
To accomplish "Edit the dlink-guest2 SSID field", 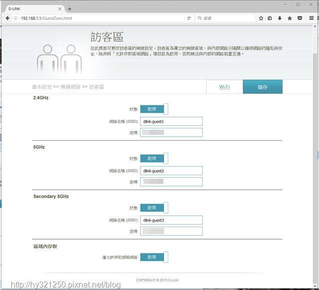I will [x=171, y=171].
